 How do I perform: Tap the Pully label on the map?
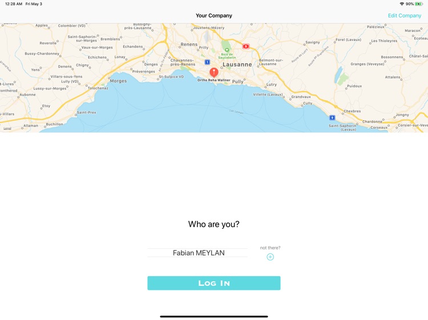(238, 81)
